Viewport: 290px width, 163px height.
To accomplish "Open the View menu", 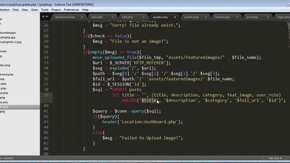I will tap(24, 10).
